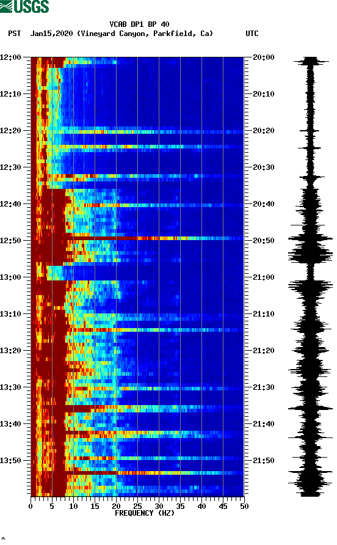
Task: Click the title text 'VCAB DP1 BP 40'
Action: (x=139, y=24)
